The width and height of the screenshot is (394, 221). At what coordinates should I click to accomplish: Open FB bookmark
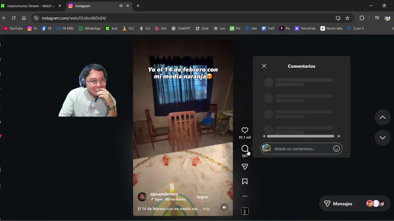tap(46, 28)
